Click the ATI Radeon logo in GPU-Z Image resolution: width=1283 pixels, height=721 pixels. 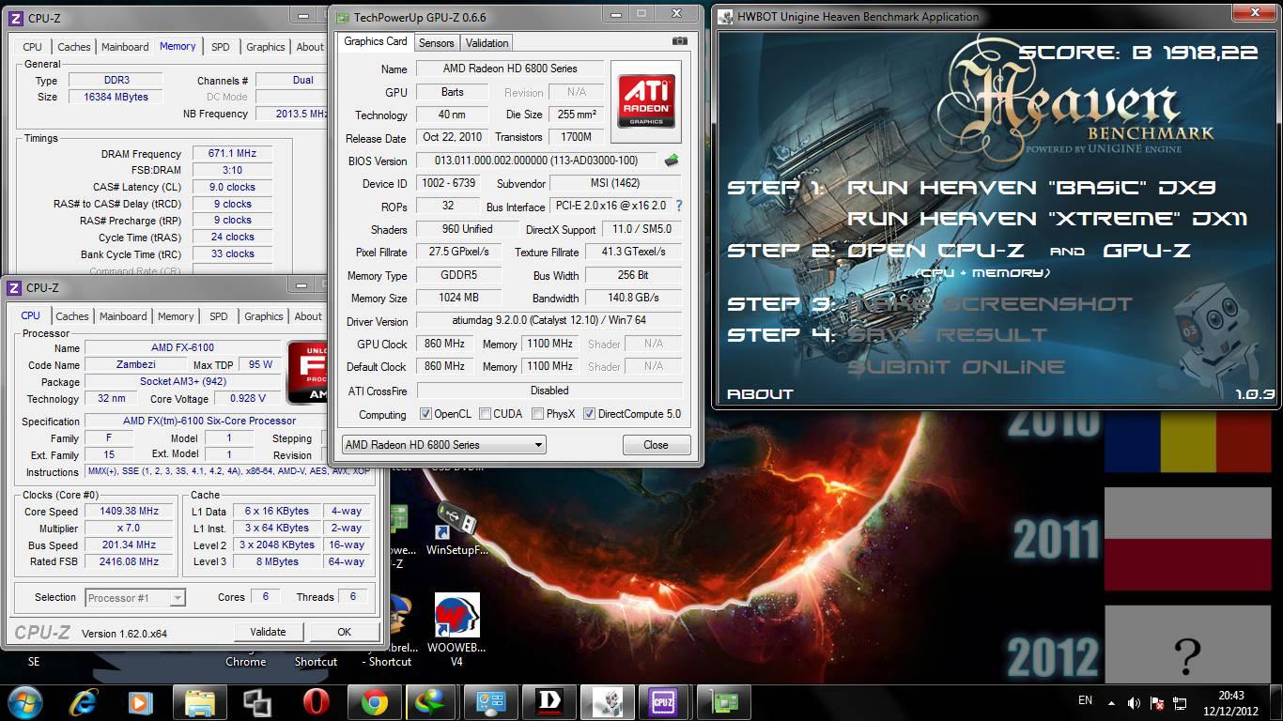tap(645, 101)
